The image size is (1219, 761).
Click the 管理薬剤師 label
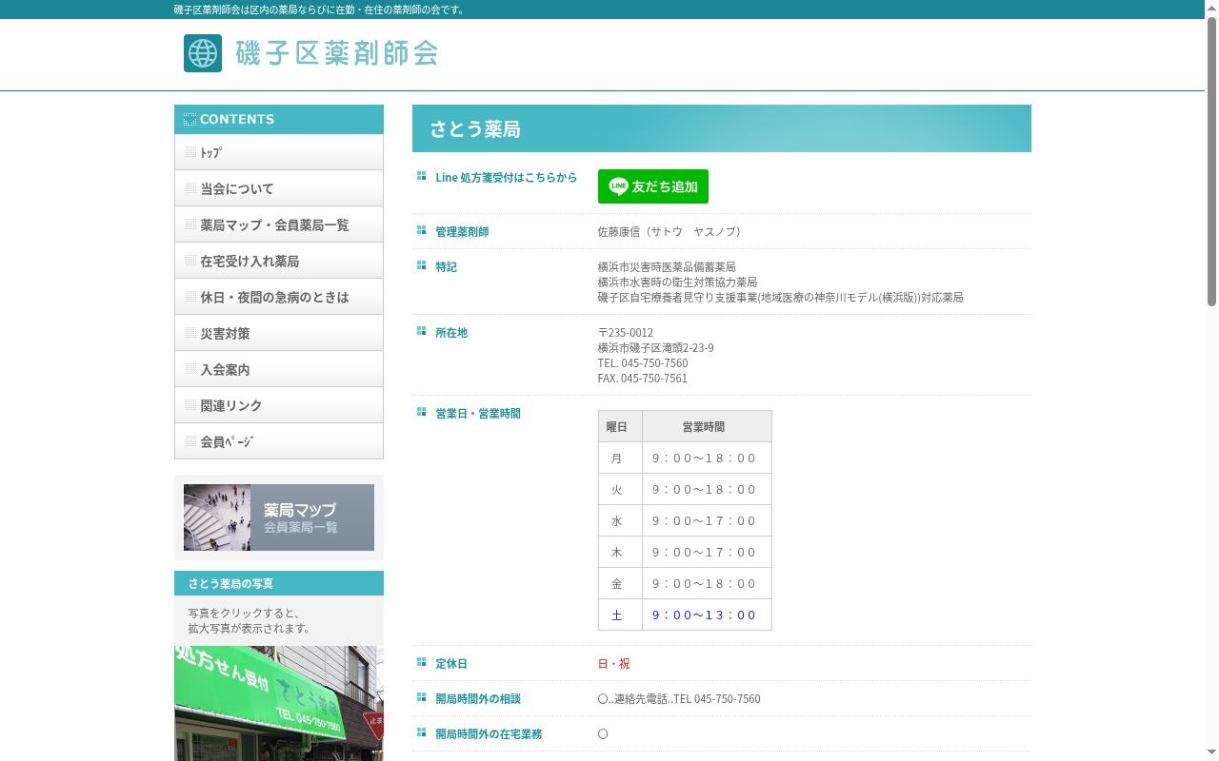[462, 232]
